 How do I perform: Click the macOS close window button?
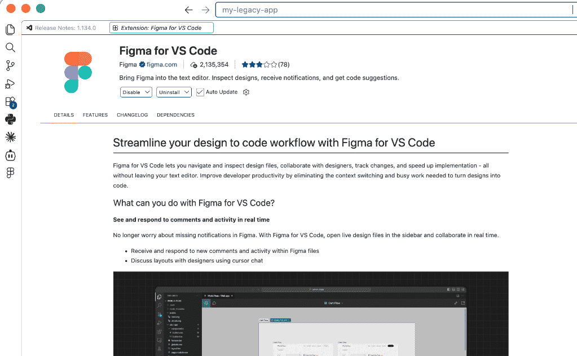coord(11,8)
